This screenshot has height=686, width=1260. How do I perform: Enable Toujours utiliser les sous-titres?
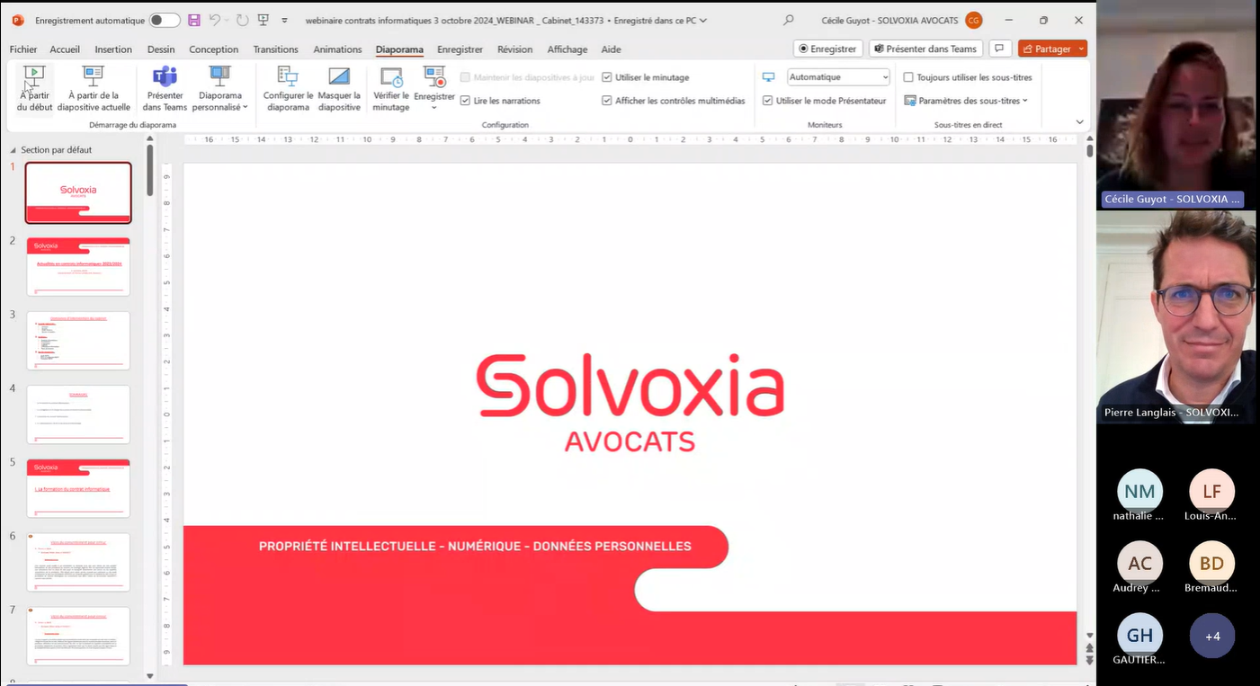click(908, 77)
